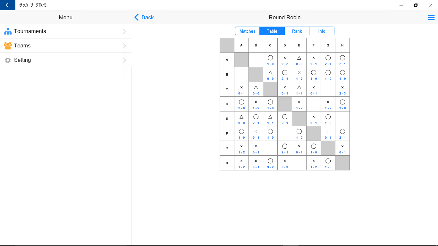Select the active Table tab
The width and height of the screenshot is (438, 246).
tap(272, 31)
